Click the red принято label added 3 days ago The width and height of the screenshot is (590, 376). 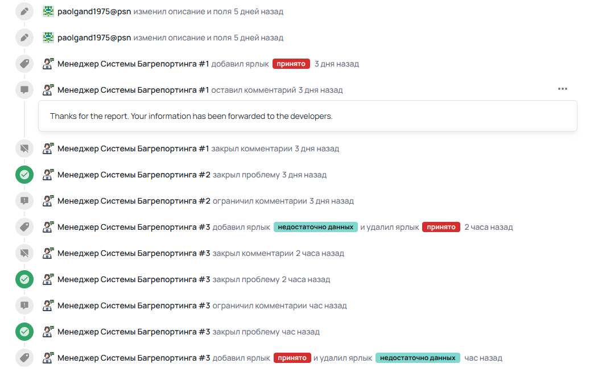coord(291,64)
